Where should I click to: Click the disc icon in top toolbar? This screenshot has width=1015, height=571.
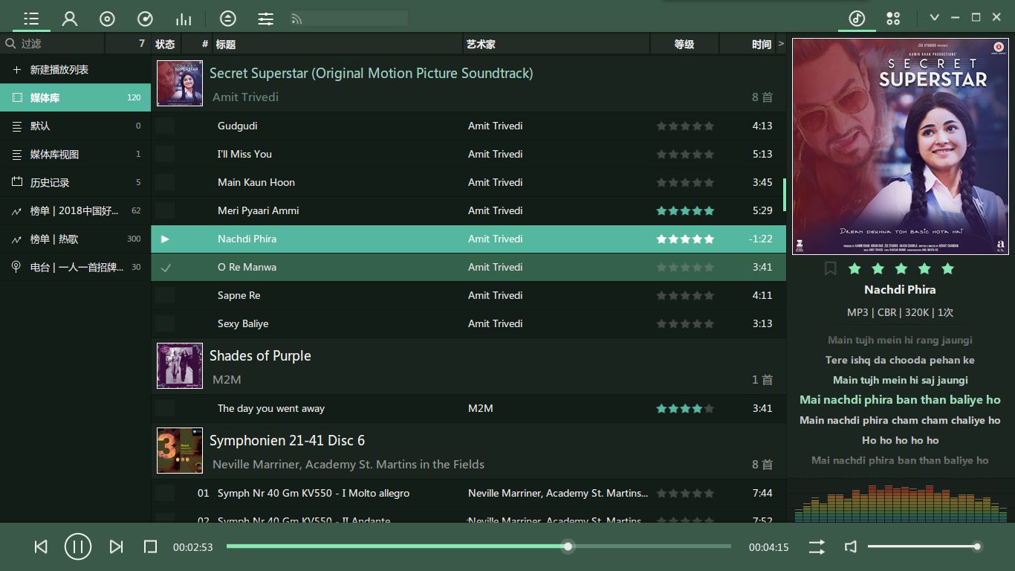(x=108, y=19)
